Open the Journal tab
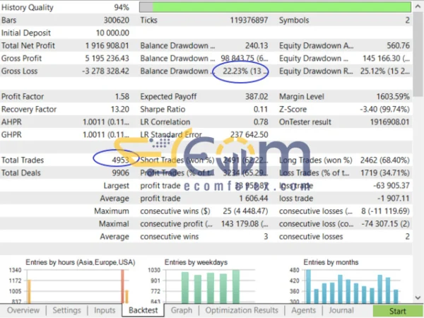424x318 pixels. coord(341,310)
